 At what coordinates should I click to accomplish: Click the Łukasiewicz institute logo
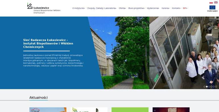point(44,8)
